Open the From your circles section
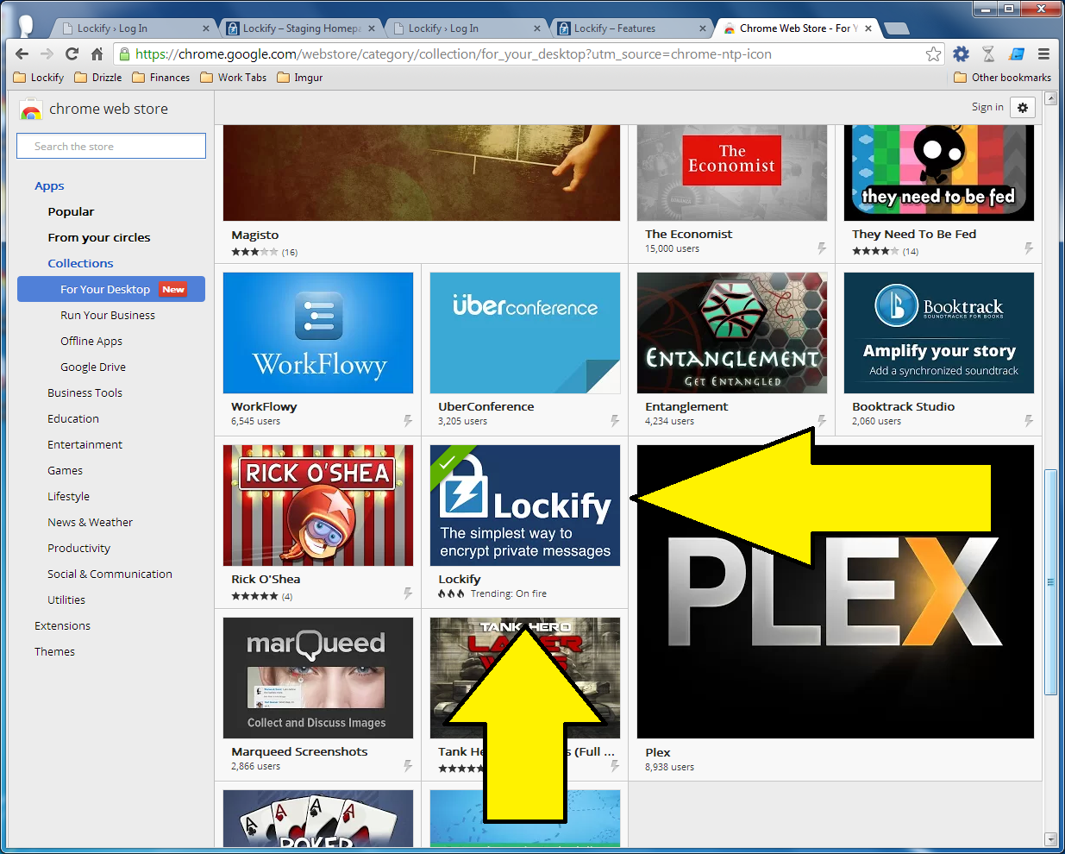Screen dimensions: 1065x854 pyautogui.click(x=99, y=237)
